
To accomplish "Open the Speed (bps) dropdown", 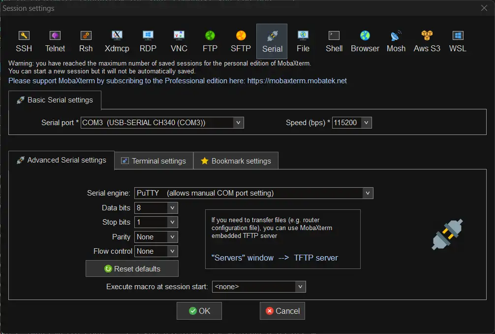I will (x=366, y=123).
